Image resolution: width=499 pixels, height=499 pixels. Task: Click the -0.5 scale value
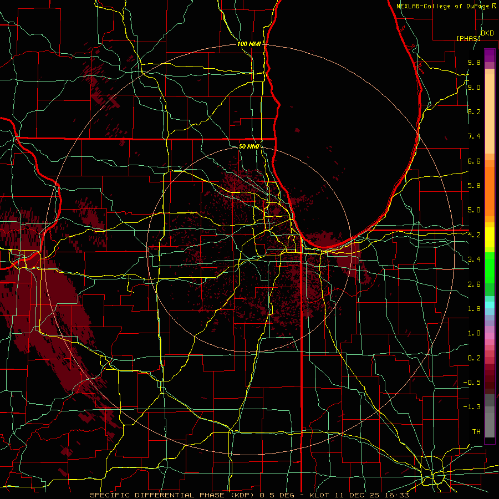472,383
